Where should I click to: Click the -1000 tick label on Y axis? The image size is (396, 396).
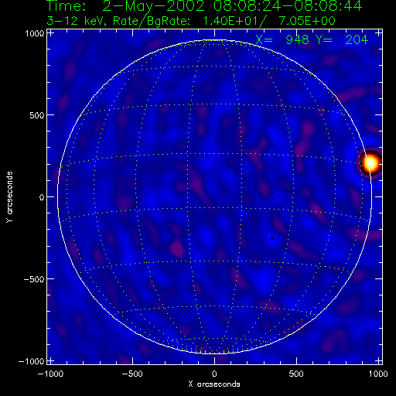[32, 361]
